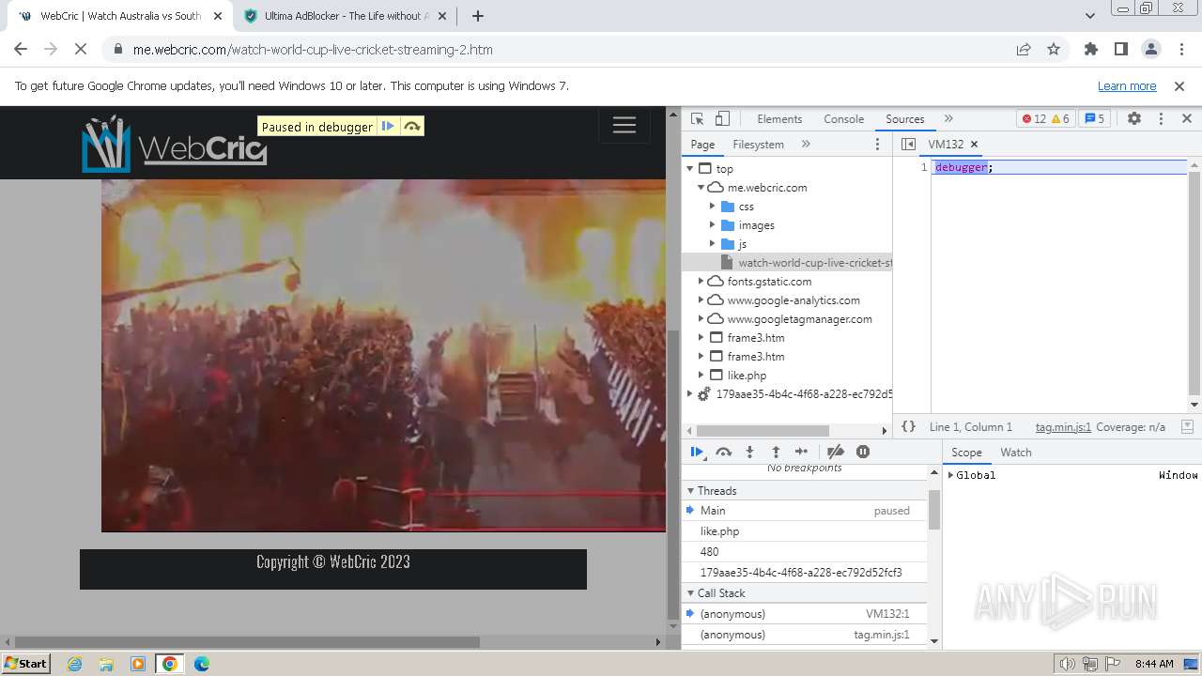Click the address bar URL
Screen dimensions: 1202x676
[x=313, y=50]
